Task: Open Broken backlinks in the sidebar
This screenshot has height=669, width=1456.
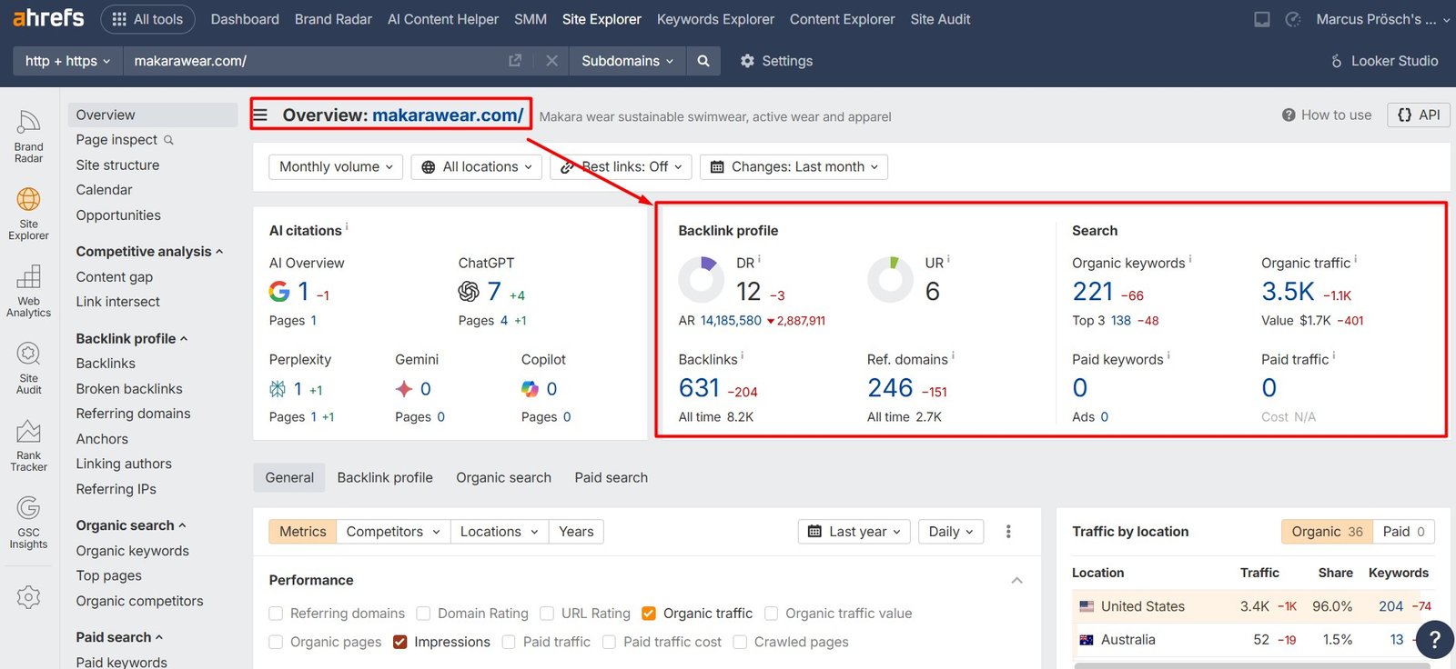Action: click(129, 389)
